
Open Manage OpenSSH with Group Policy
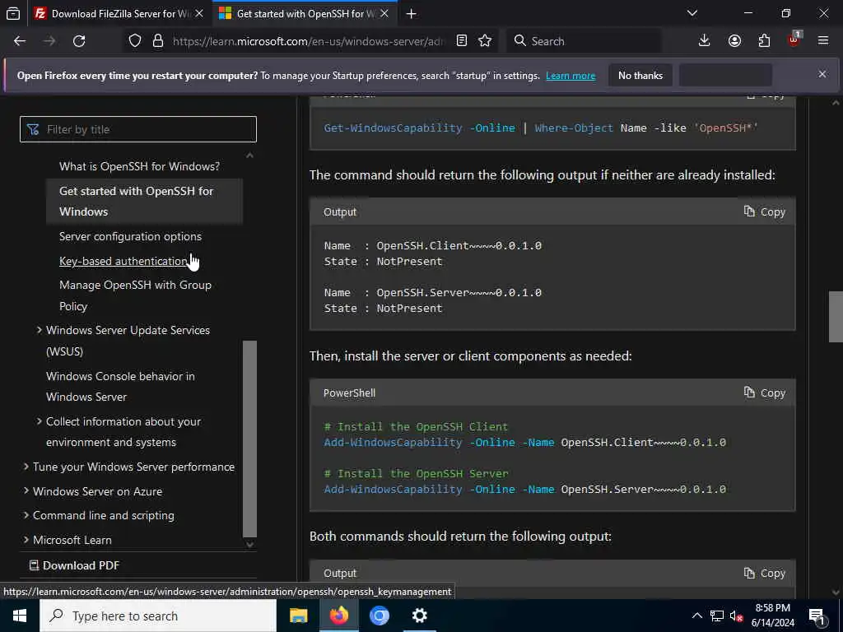pos(135,295)
